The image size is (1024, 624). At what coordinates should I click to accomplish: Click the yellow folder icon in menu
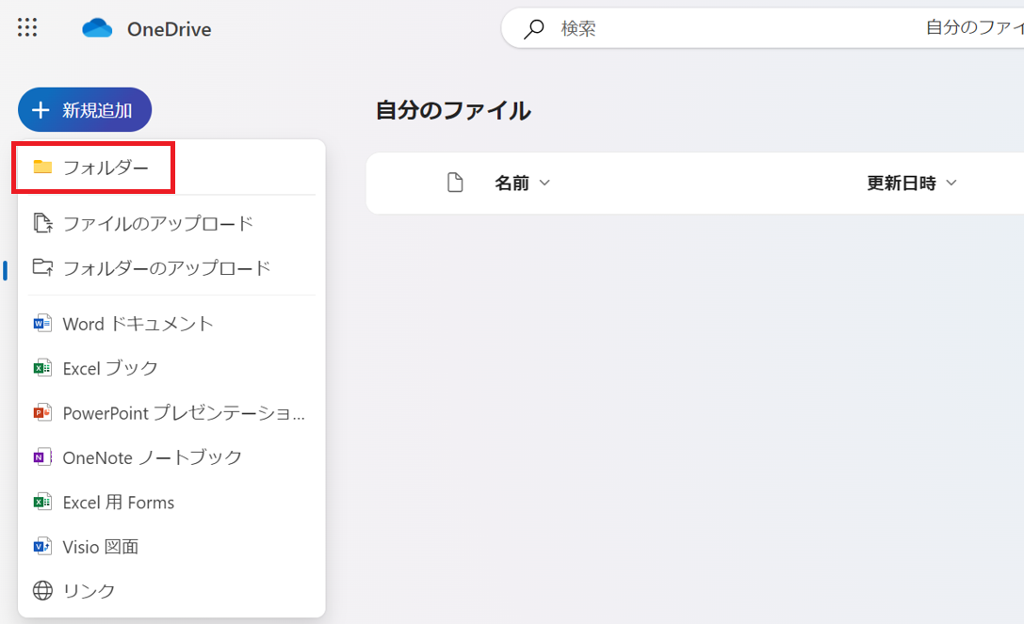coord(42,168)
